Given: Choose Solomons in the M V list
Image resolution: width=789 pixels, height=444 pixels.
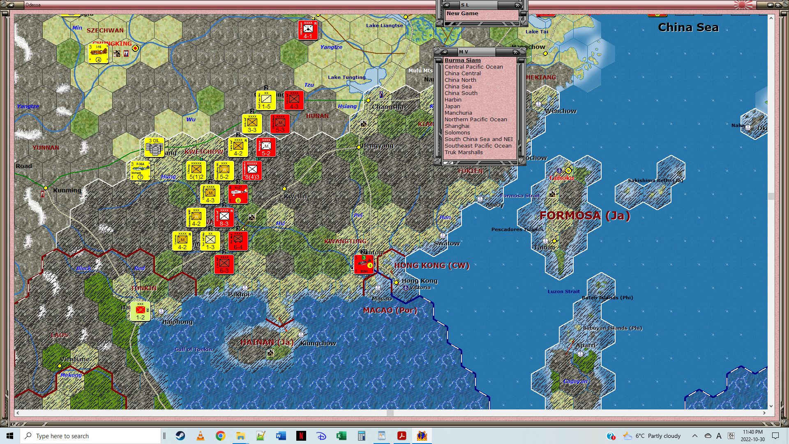Looking at the screenshot, I should coord(457,133).
